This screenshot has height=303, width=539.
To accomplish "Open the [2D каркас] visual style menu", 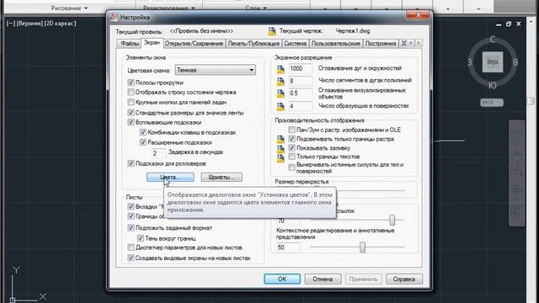I will pos(60,24).
